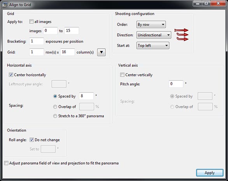Open grid size picker arrow button

point(101,52)
